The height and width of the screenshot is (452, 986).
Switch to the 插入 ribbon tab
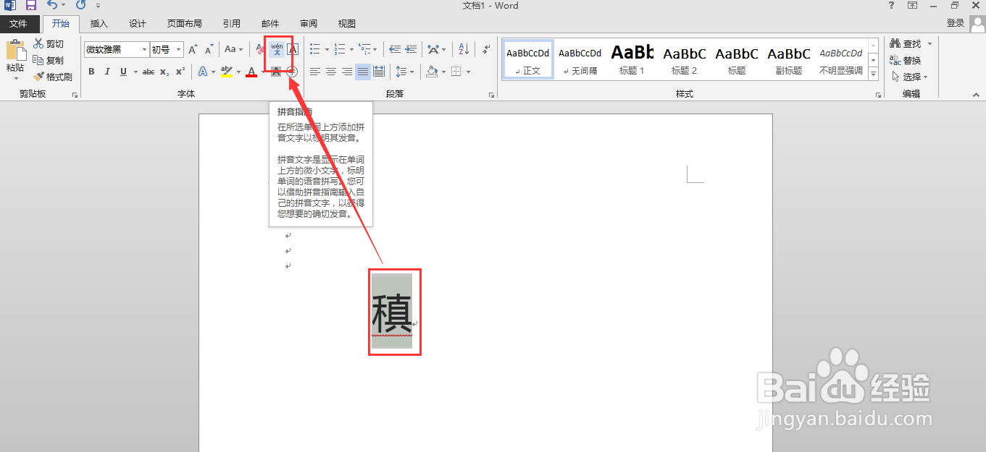coord(99,23)
